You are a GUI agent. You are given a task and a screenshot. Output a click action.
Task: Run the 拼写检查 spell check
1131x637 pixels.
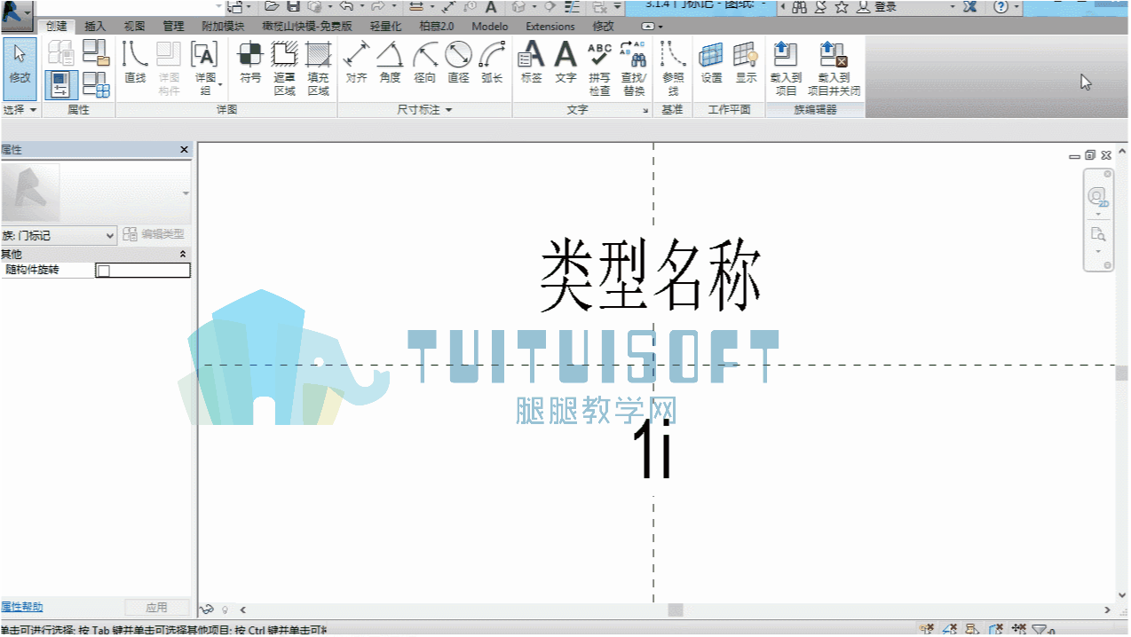click(599, 68)
